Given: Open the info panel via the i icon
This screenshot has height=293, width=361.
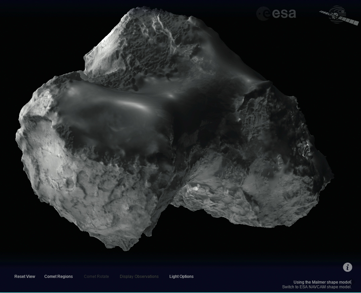Looking at the screenshot, I should (347, 267).
